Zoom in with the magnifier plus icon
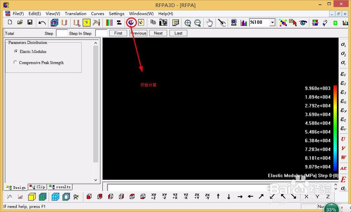Screen dimensions: 351x212 pyautogui.click(x=187, y=22)
